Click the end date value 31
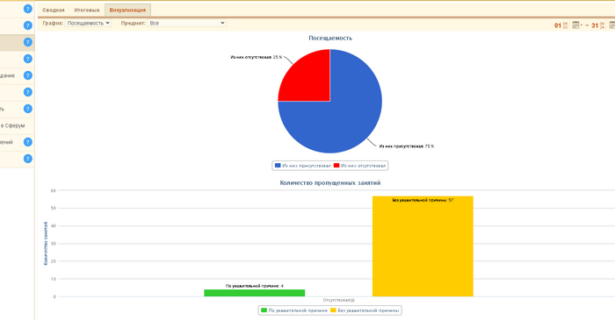Screen dimensions: 615x320 click(595, 25)
